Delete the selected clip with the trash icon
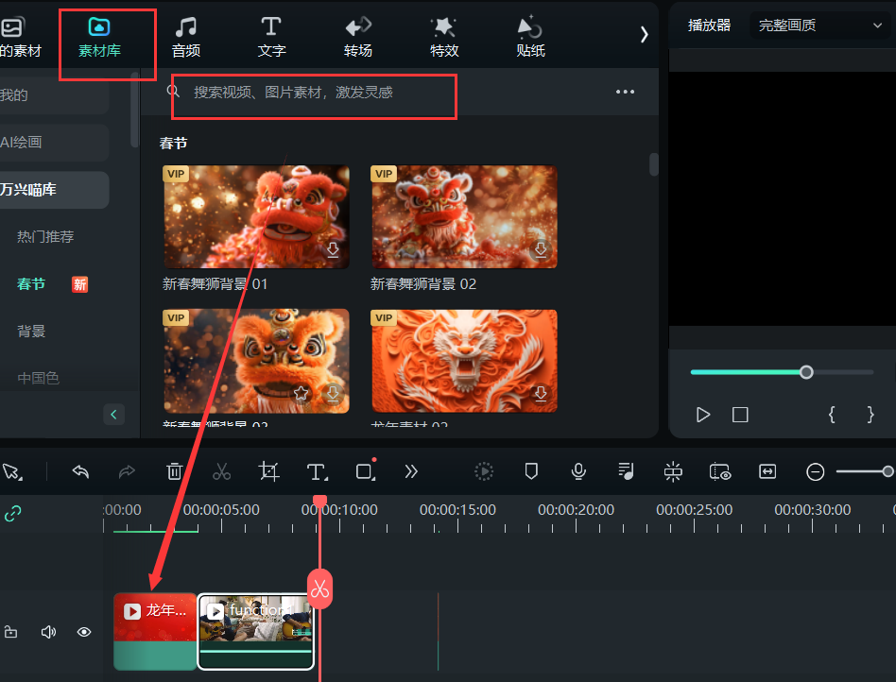 [175, 471]
